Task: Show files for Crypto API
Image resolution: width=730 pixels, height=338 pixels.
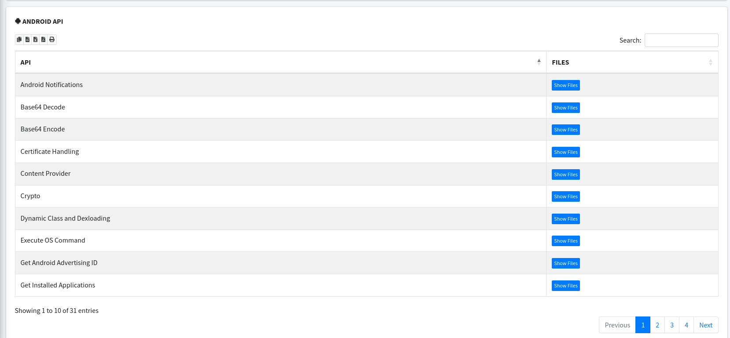Action: pos(565,196)
